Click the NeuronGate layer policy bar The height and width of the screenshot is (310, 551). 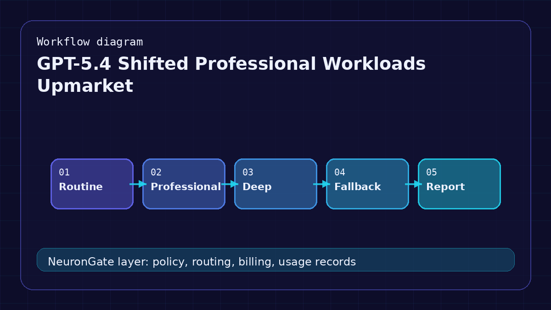[275, 260]
